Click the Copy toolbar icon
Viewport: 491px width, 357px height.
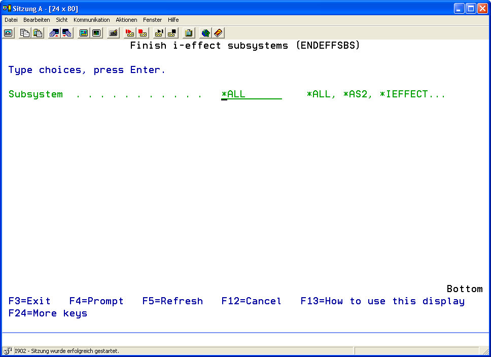tap(24, 33)
